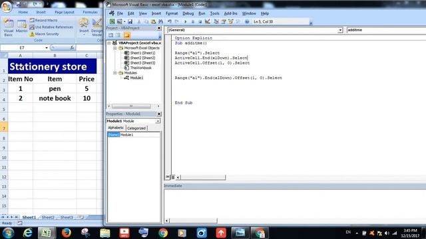Click Macros icon in Excel ribbon
The image size is (426, 239).
pyautogui.click(x=21, y=27)
